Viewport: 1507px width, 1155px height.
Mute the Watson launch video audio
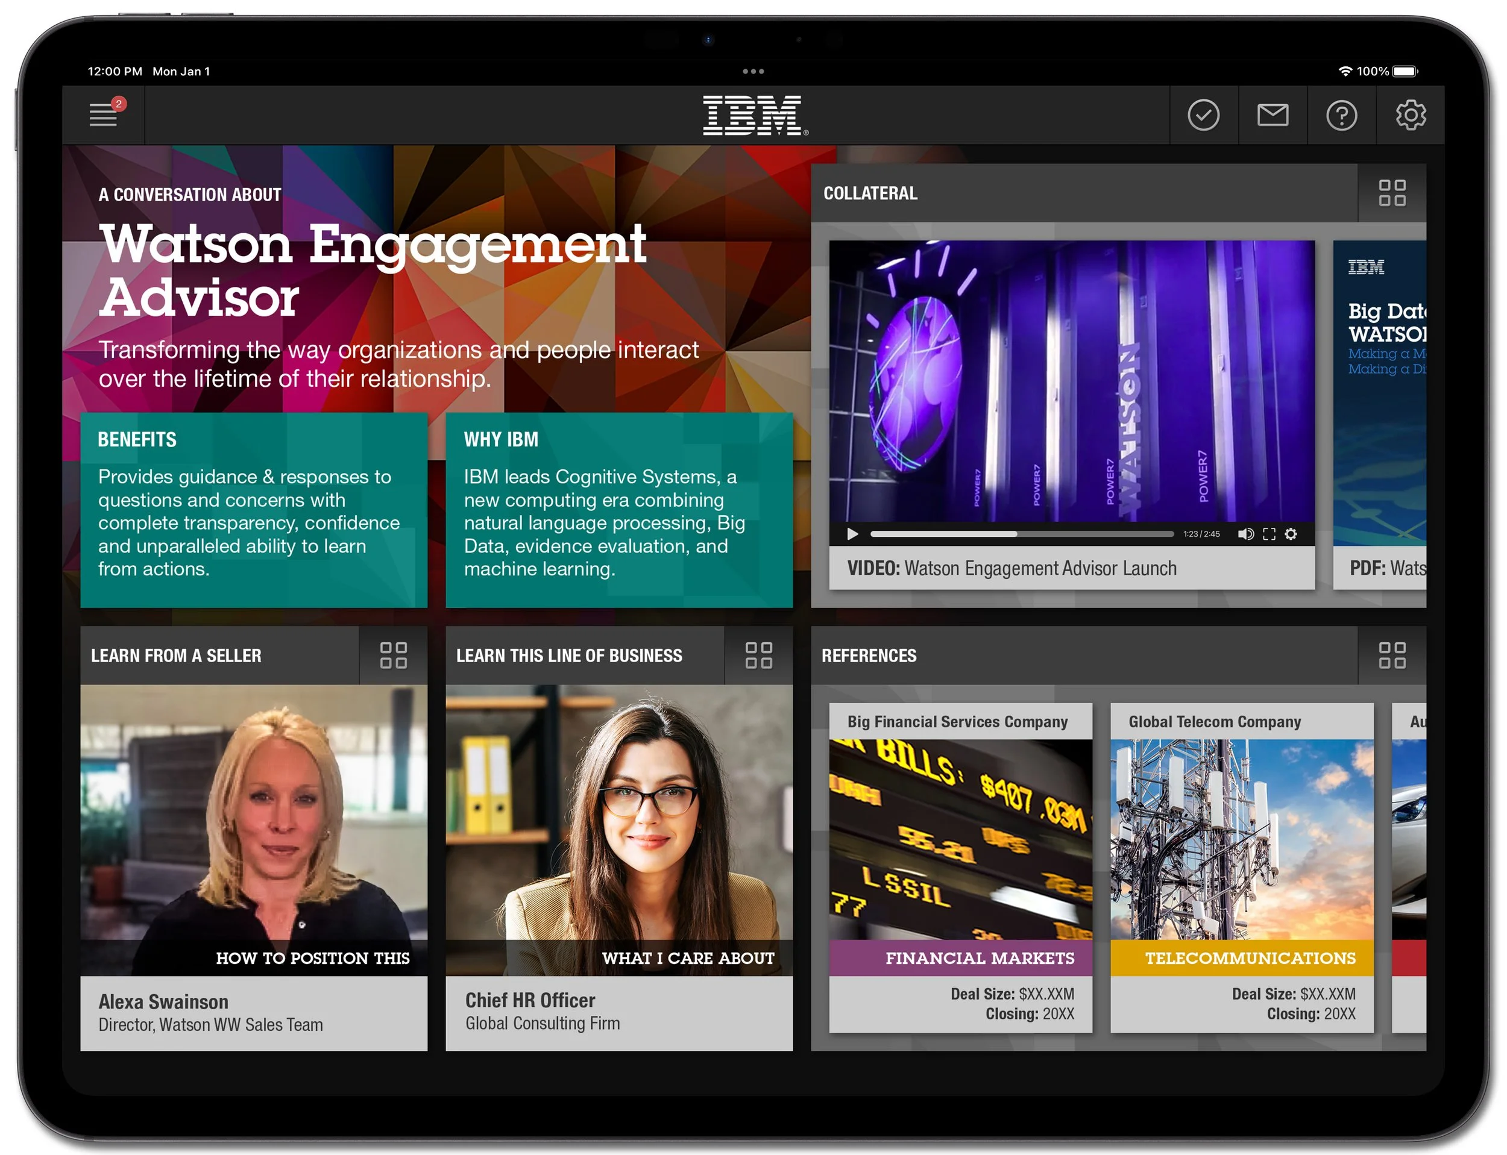[x=1245, y=534]
